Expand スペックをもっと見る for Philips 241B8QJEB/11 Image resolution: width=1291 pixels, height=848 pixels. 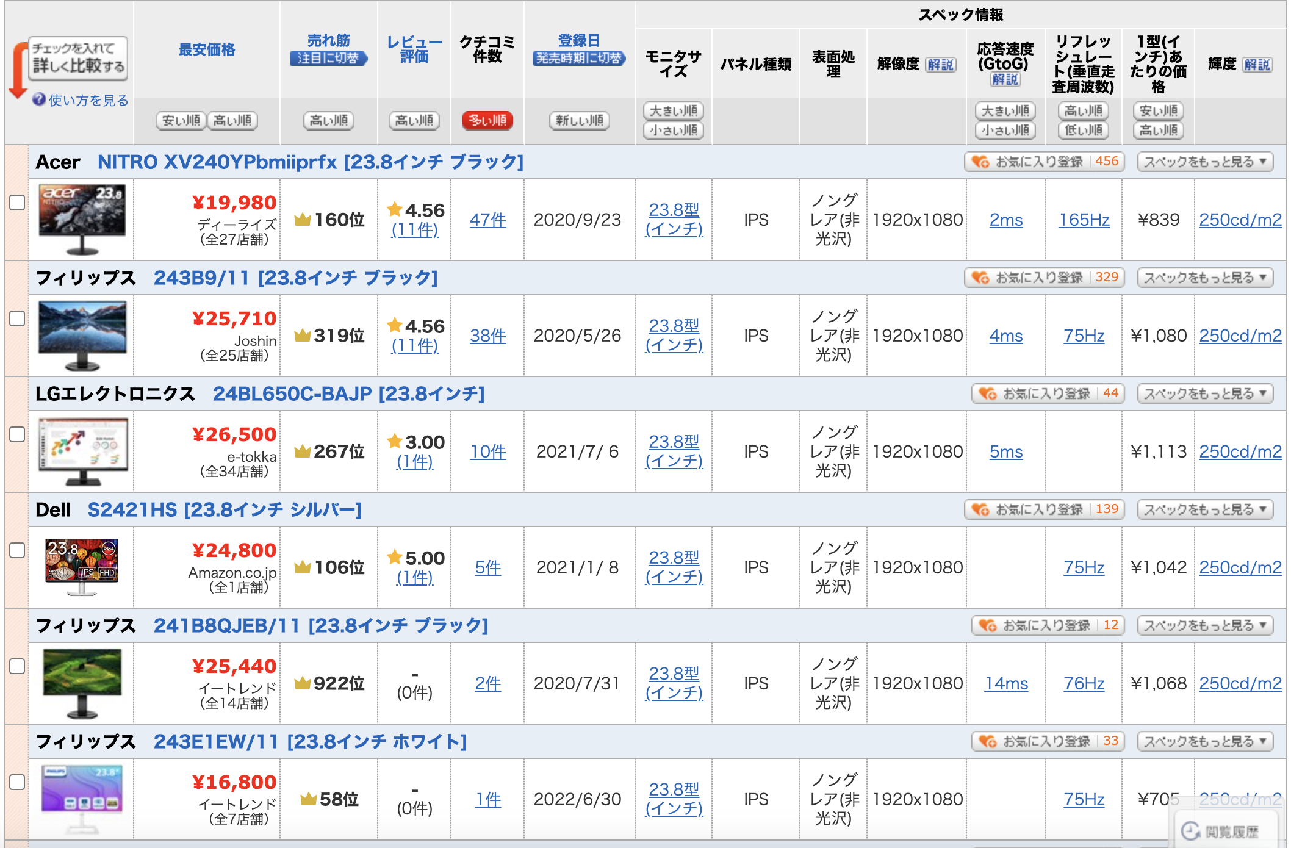(x=1205, y=625)
